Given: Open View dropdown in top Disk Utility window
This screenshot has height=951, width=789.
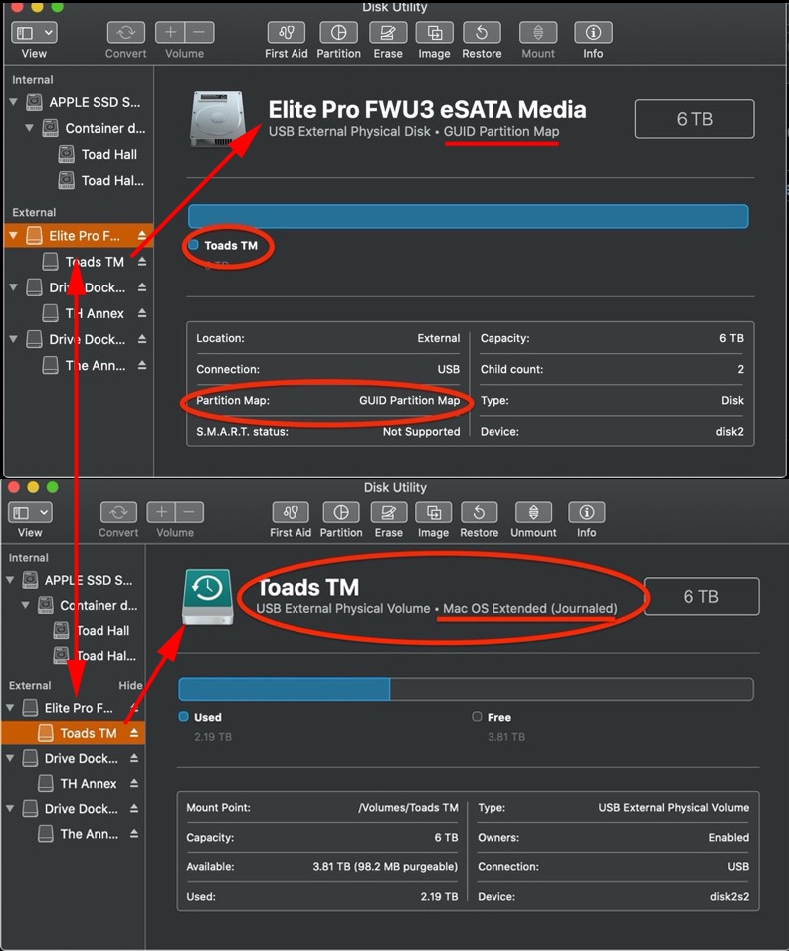Looking at the screenshot, I should click(x=34, y=32).
